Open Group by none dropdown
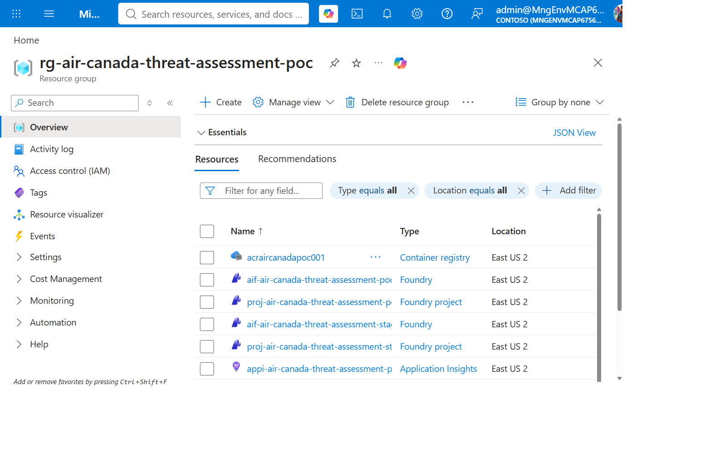This screenshot has width=727, height=454. 559,102
